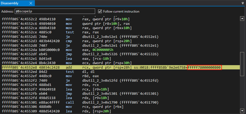Viewport: 246px width, 114px height.
Task: Open the window options dropdown arrow
Action: 242,3
